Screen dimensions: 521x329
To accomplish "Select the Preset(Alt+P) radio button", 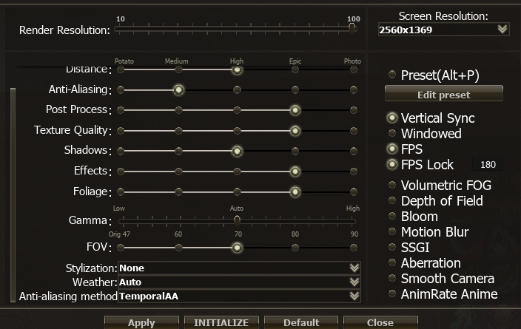I will (392, 75).
